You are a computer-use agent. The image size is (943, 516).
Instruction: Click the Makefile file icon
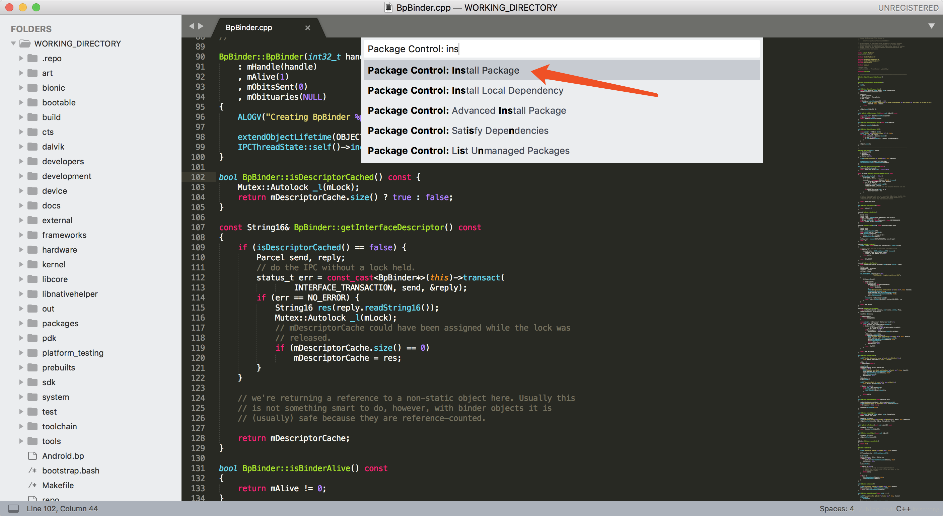coord(32,485)
